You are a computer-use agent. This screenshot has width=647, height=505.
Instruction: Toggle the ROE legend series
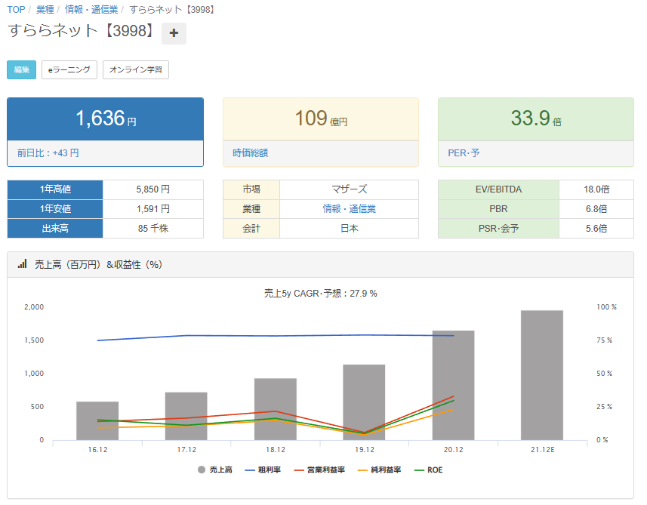click(428, 470)
